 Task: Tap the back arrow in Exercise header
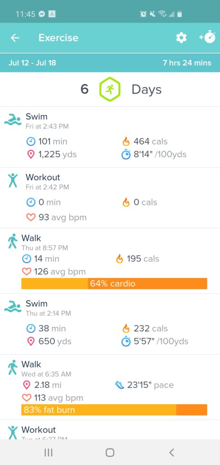15,38
